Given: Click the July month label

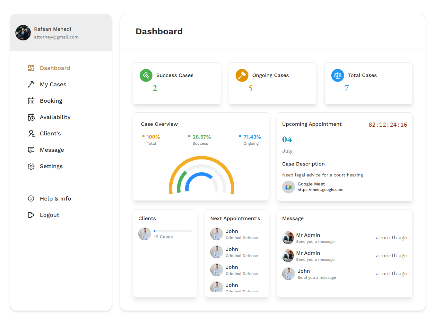Looking at the screenshot, I should click(287, 151).
